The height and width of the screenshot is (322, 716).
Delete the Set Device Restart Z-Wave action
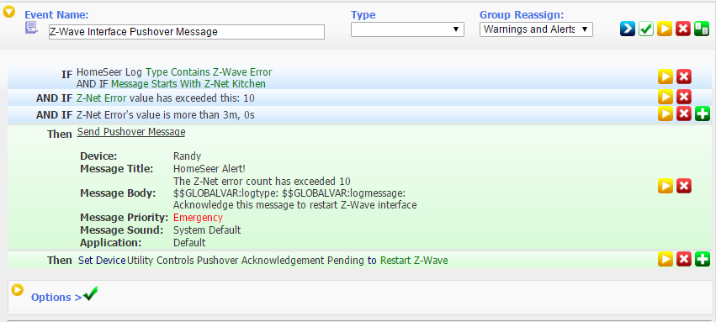pyautogui.click(x=683, y=259)
